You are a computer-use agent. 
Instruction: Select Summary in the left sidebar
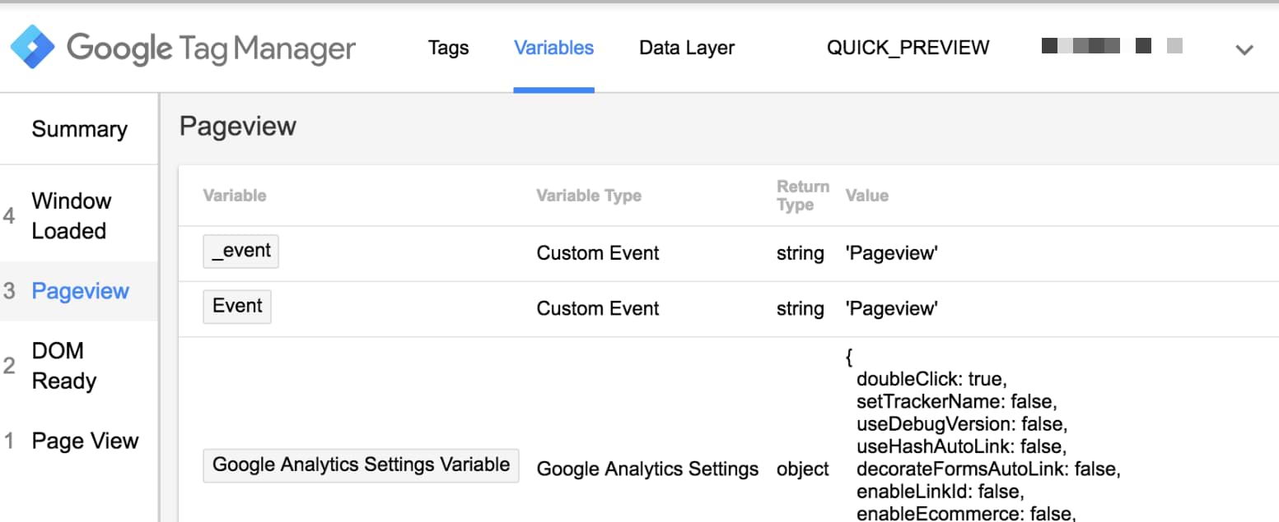click(x=79, y=129)
